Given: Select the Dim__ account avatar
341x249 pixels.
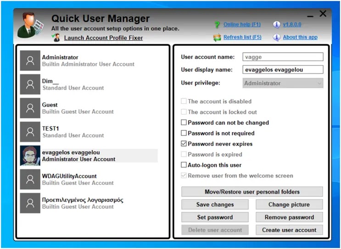Looking at the screenshot, I should (x=30, y=84).
